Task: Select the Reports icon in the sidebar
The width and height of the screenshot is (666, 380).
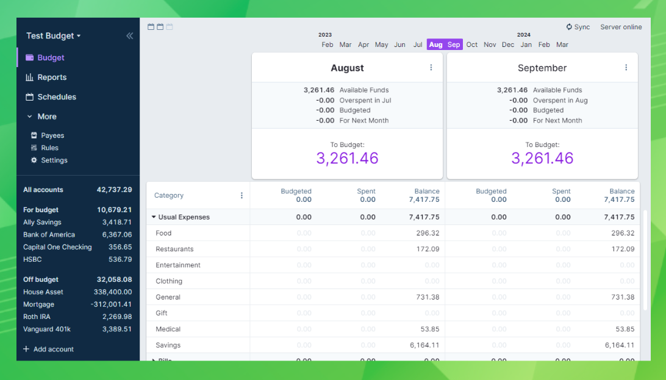Action: point(29,77)
